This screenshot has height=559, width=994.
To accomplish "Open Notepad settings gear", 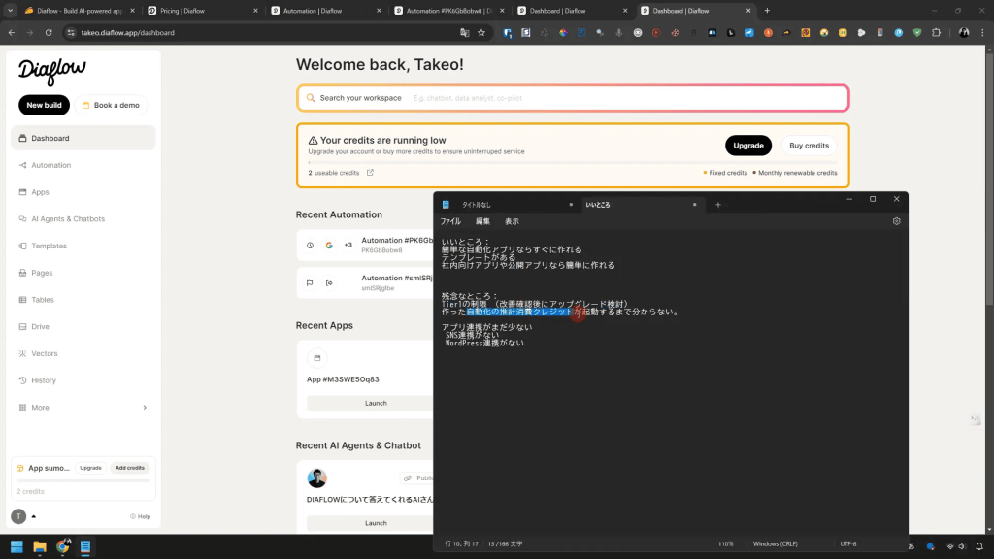I will pos(896,221).
